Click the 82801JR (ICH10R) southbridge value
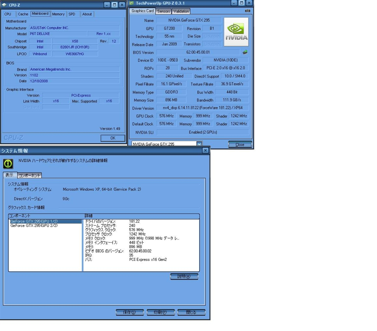 (x=75, y=47)
